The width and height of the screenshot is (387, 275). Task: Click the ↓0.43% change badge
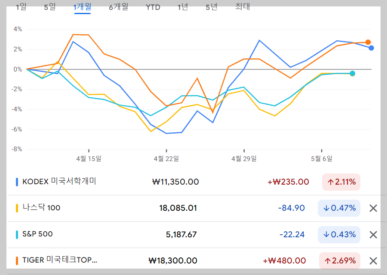pos(339,234)
